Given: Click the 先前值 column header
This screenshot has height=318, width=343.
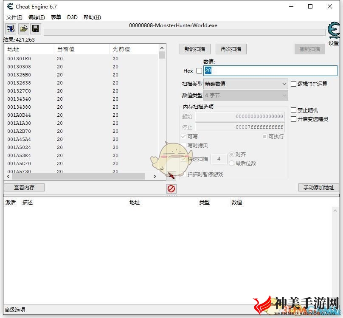Looking at the screenshot, I should click(134, 49).
